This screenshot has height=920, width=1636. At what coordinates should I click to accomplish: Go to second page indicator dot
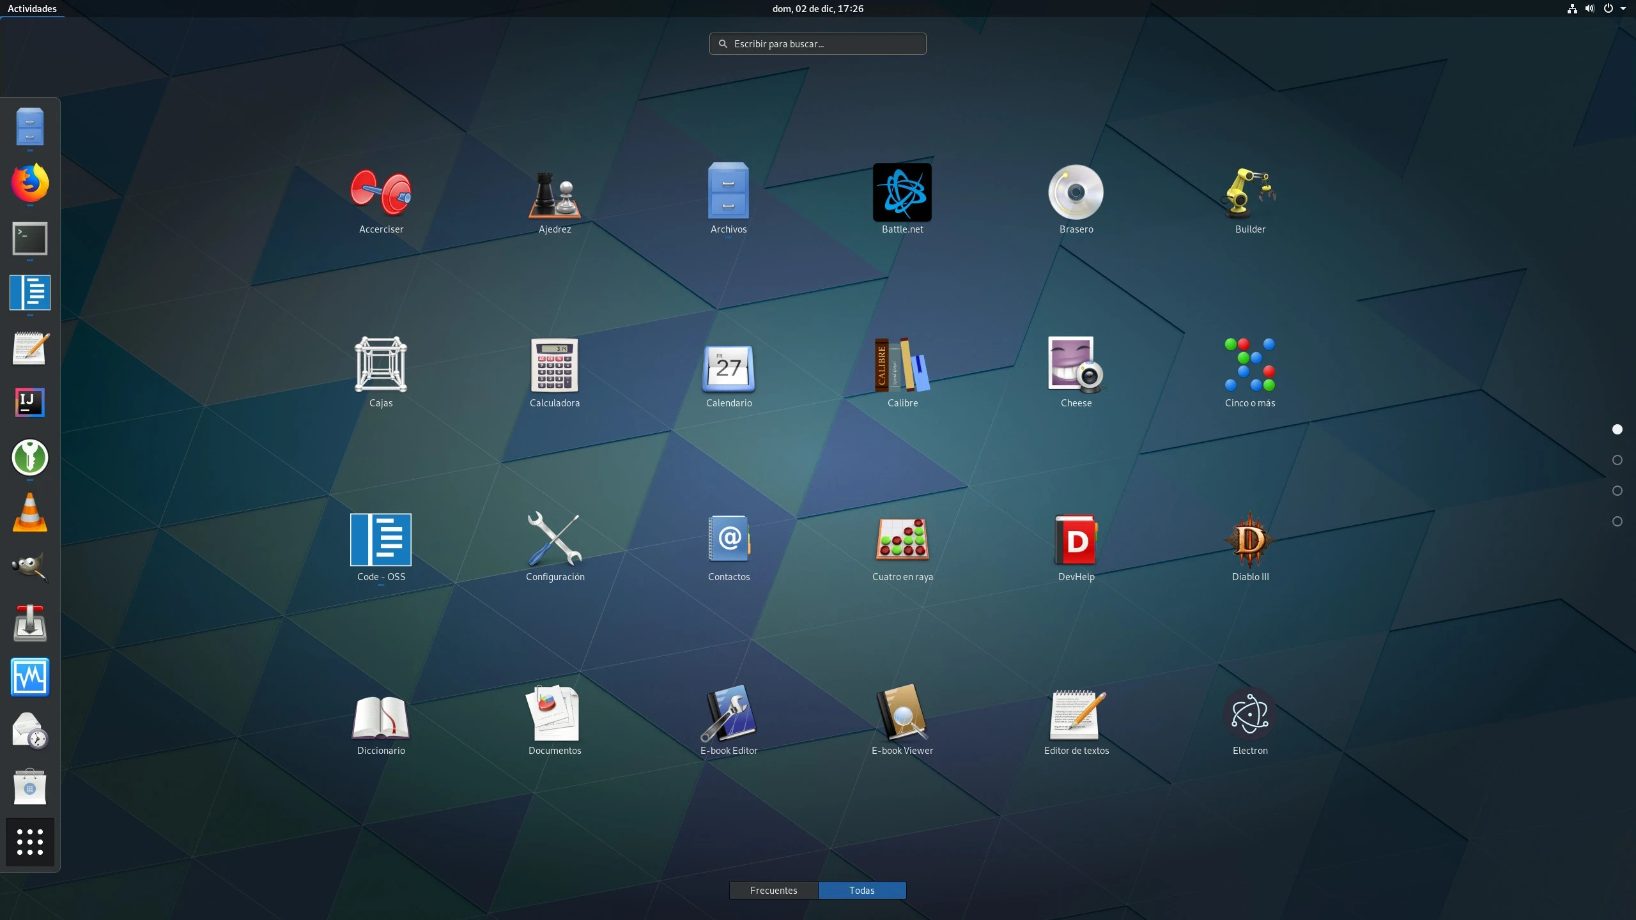[x=1617, y=460]
